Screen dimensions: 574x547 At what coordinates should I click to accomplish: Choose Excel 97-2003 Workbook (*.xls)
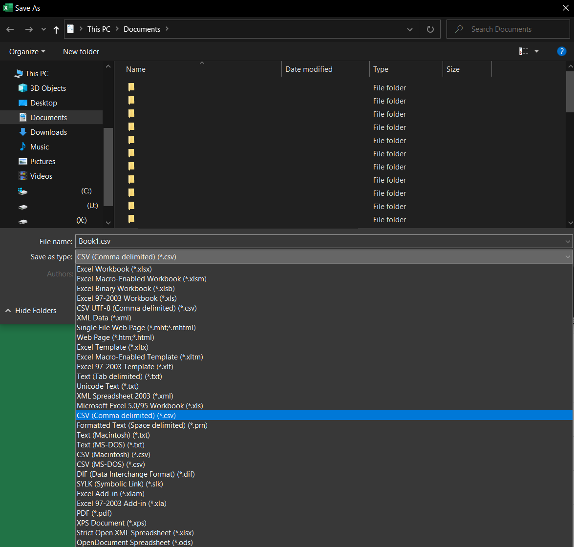(x=324, y=298)
